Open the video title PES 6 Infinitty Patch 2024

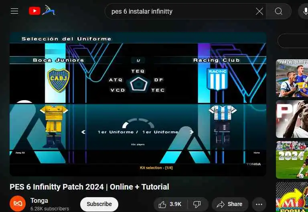tap(89, 187)
